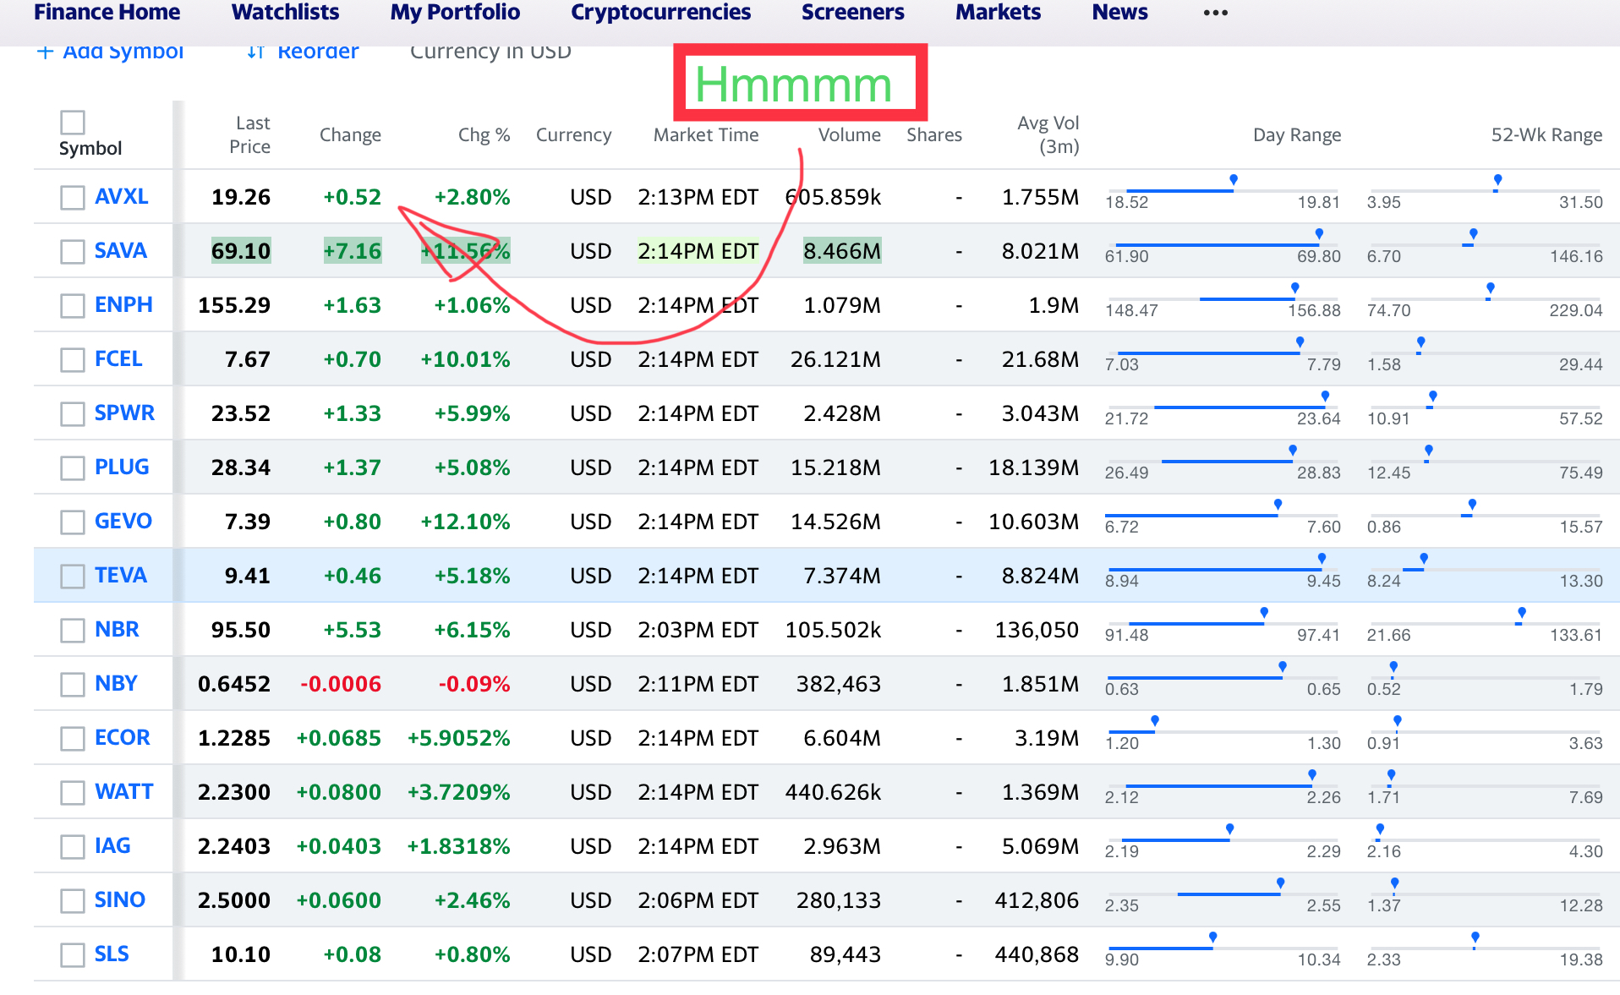
Task: Click the plus icon for Add Symbol
Action: point(46,52)
